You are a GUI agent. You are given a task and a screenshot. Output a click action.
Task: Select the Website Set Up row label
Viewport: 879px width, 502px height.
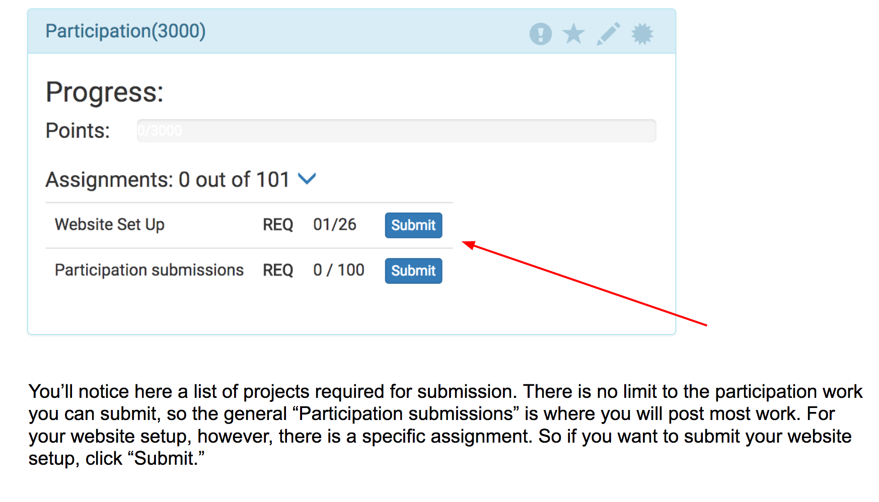pos(110,224)
